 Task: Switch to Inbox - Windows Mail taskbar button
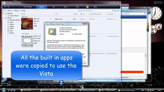tap(107, 90)
